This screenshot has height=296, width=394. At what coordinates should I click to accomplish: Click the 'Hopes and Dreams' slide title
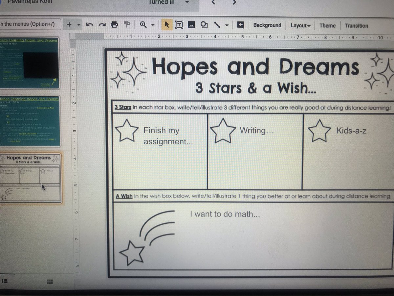pyautogui.click(x=255, y=68)
